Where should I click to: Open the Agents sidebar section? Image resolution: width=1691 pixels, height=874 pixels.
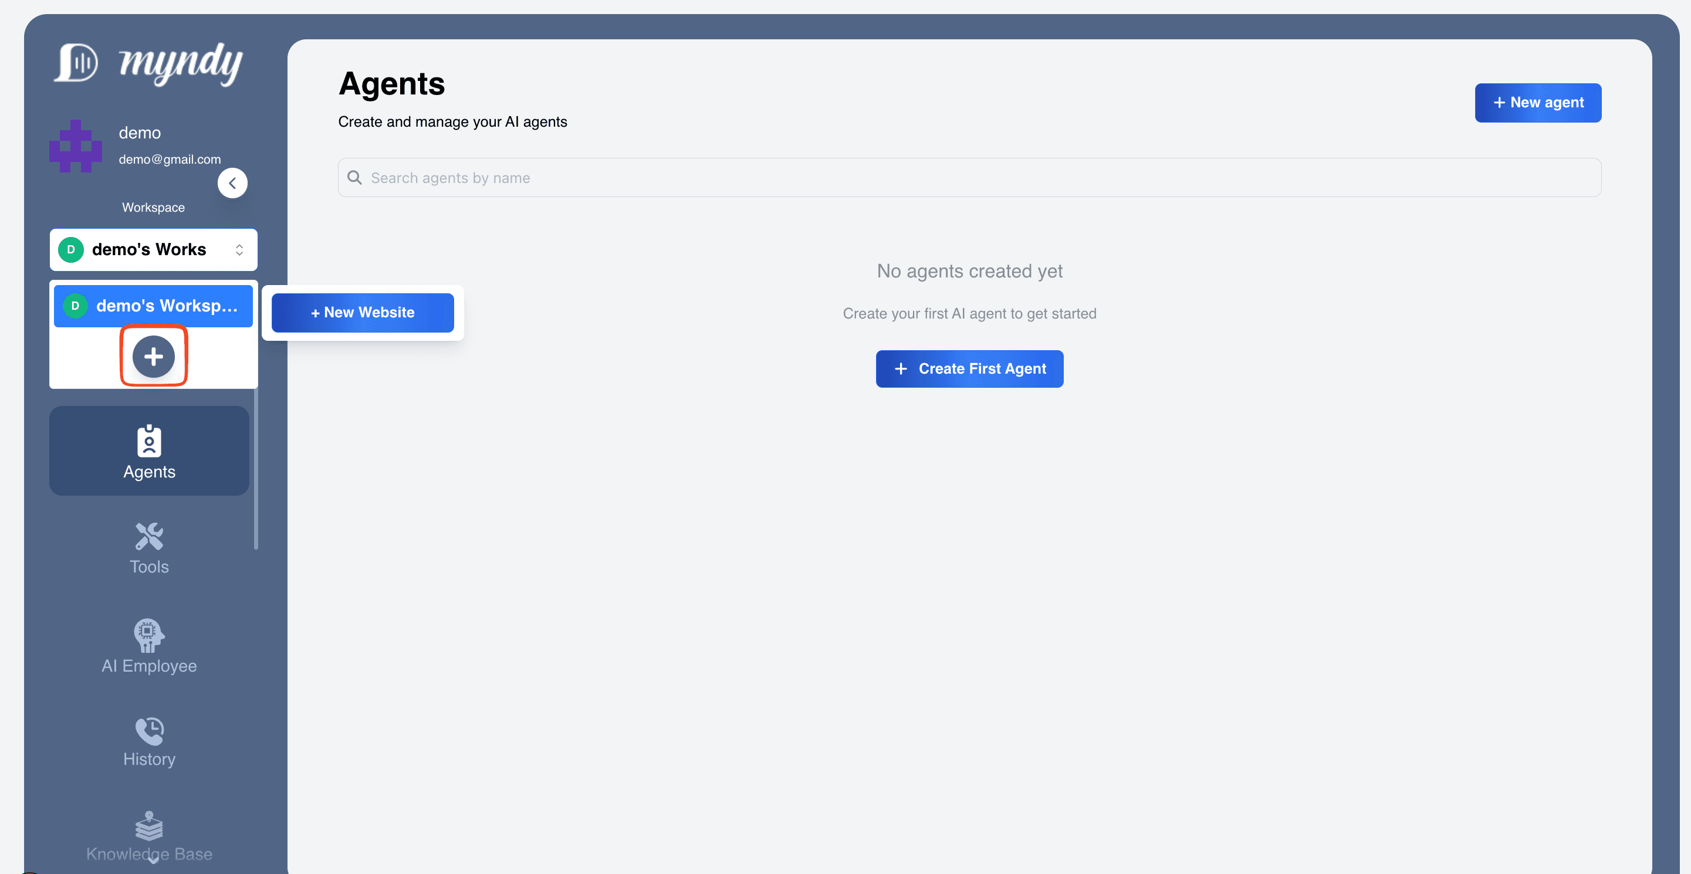pyautogui.click(x=149, y=452)
